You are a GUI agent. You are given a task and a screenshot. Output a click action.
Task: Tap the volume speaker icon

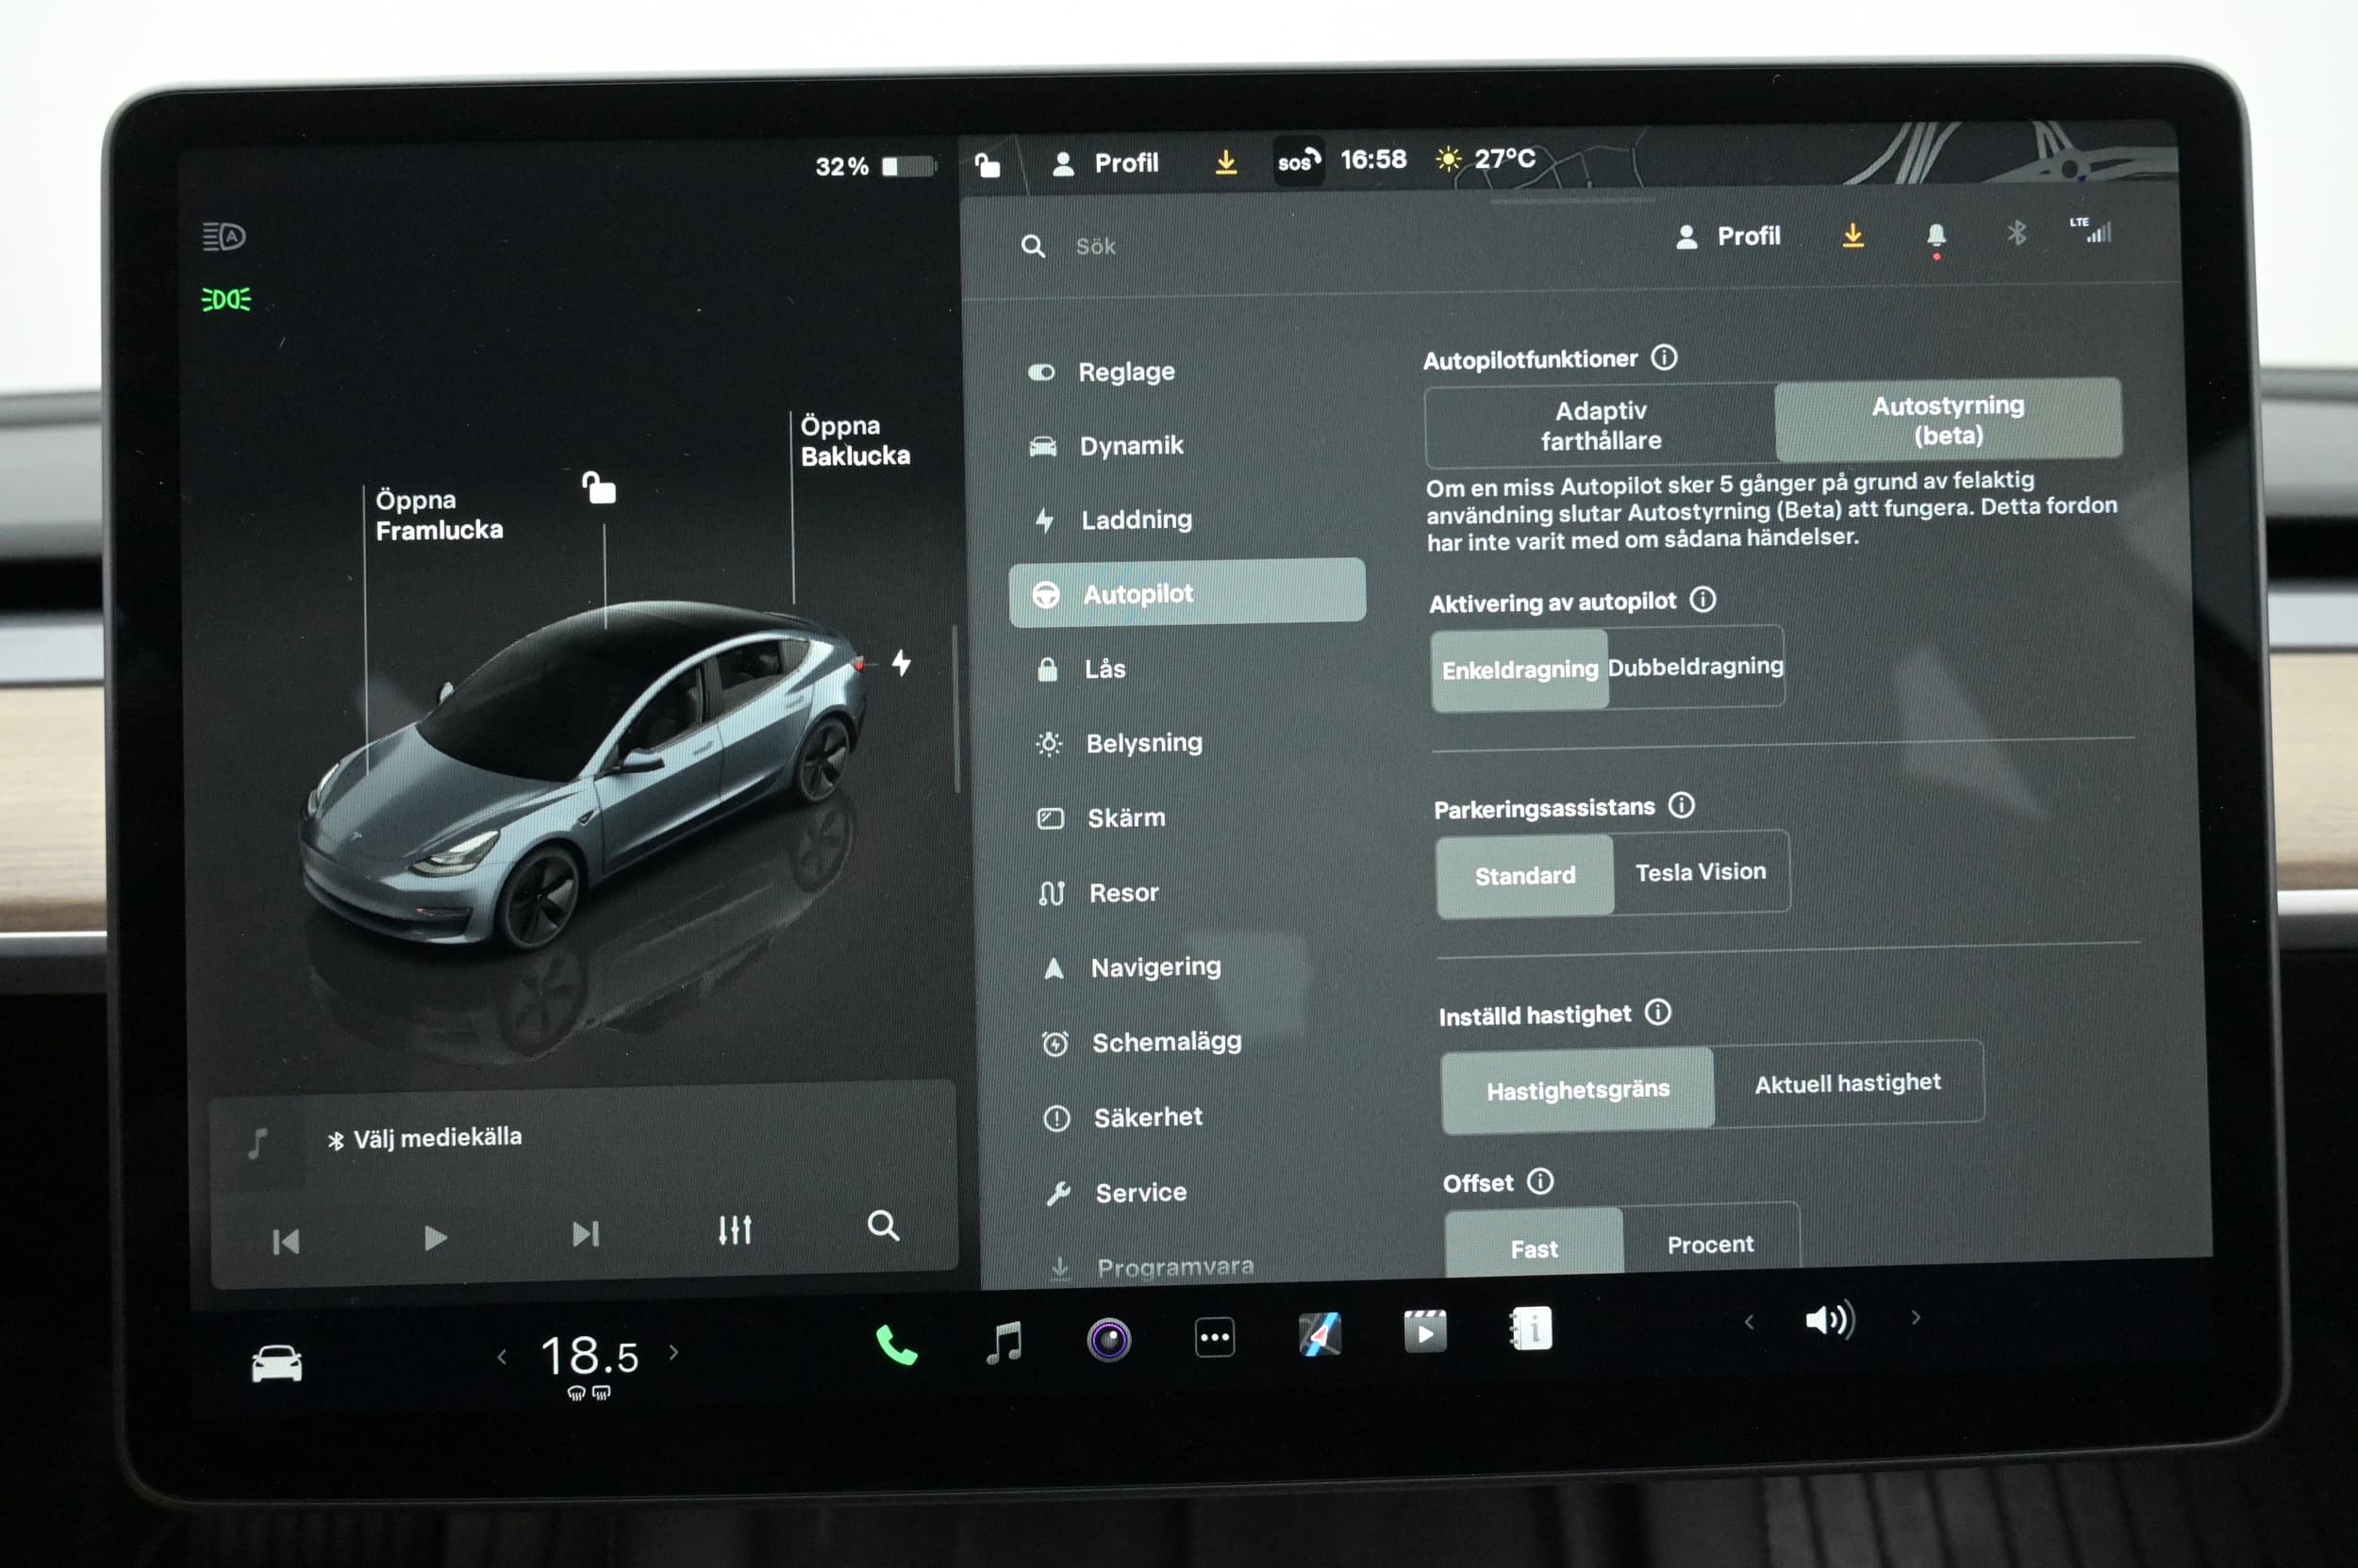[x=1830, y=1320]
